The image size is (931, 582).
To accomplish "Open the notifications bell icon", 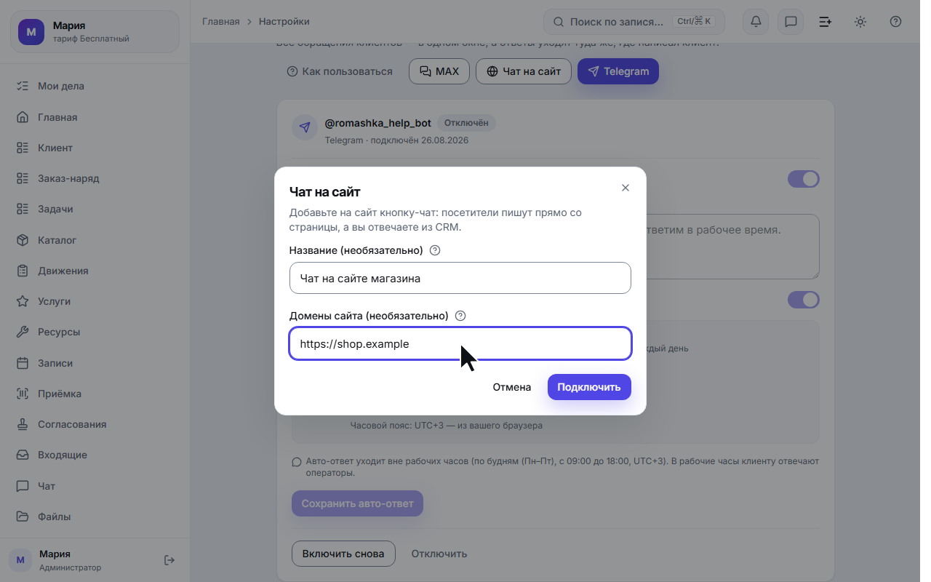I will [756, 22].
